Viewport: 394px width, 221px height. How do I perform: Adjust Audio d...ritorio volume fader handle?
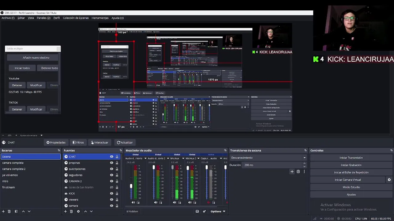click(131, 186)
